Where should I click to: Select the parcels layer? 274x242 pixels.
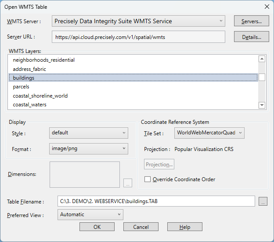pos(21,87)
